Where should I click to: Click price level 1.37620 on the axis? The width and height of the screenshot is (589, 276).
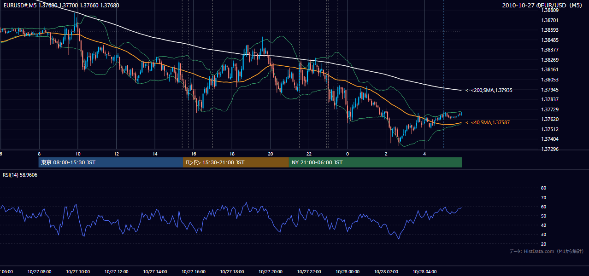[x=549, y=119]
